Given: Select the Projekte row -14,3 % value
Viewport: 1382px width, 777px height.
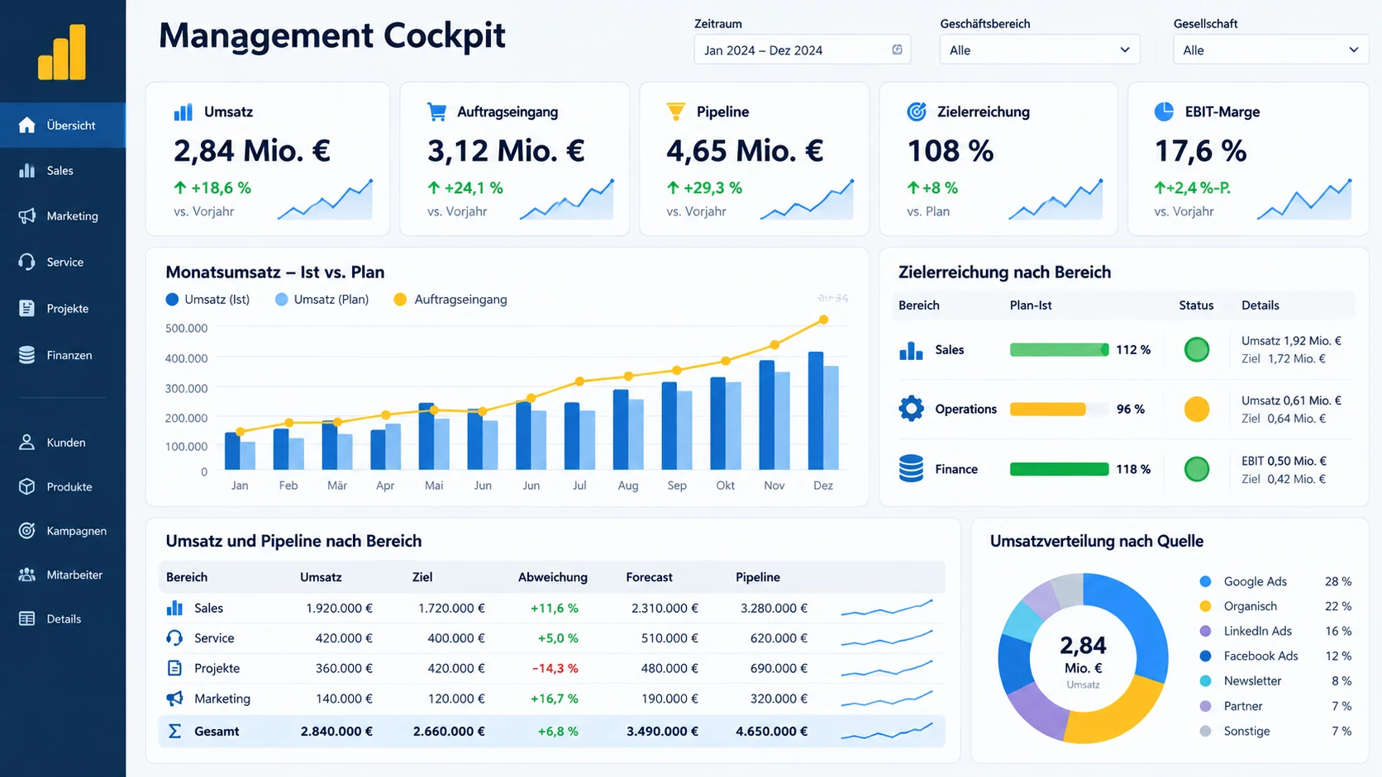Looking at the screenshot, I should tap(555, 669).
